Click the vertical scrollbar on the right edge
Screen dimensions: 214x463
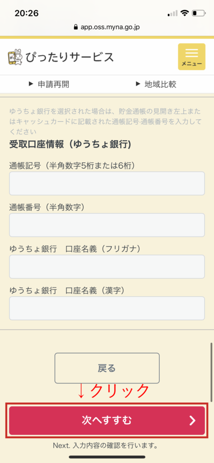[211, 372]
